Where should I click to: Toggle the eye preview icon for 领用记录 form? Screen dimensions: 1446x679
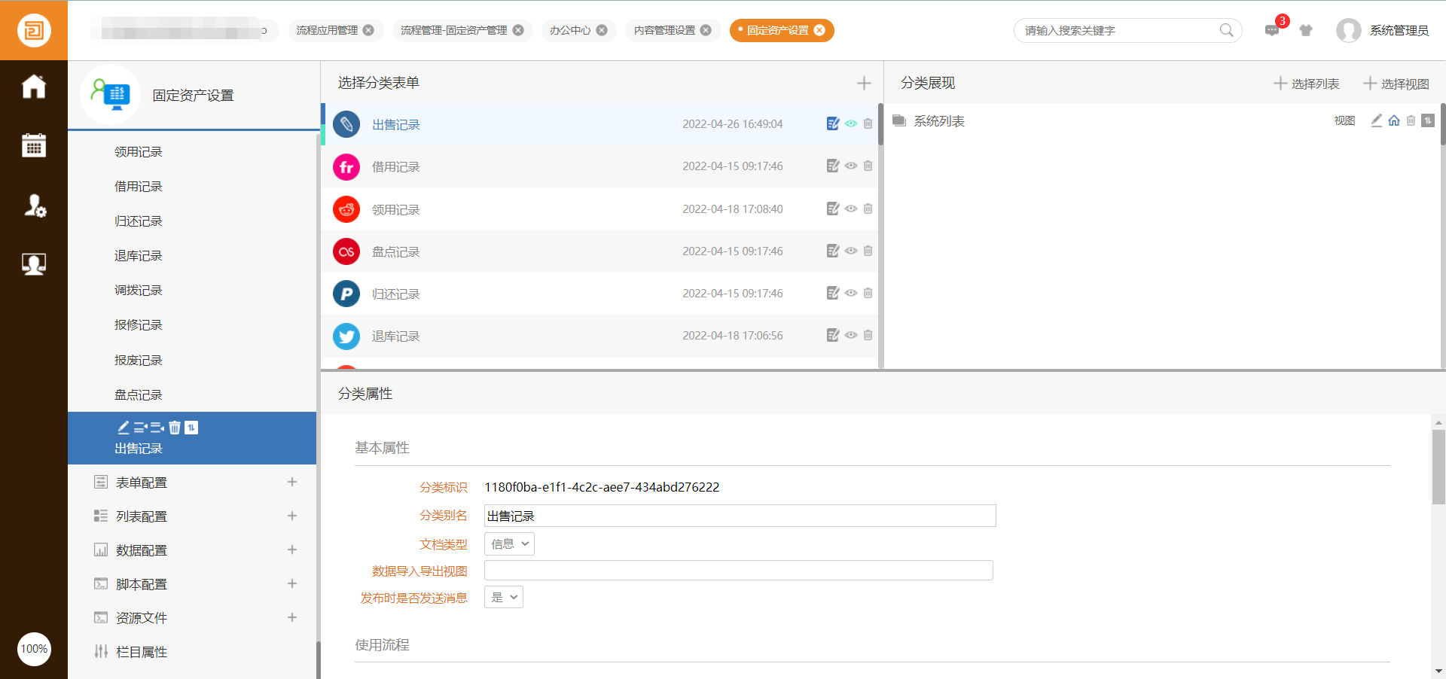pos(850,209)
